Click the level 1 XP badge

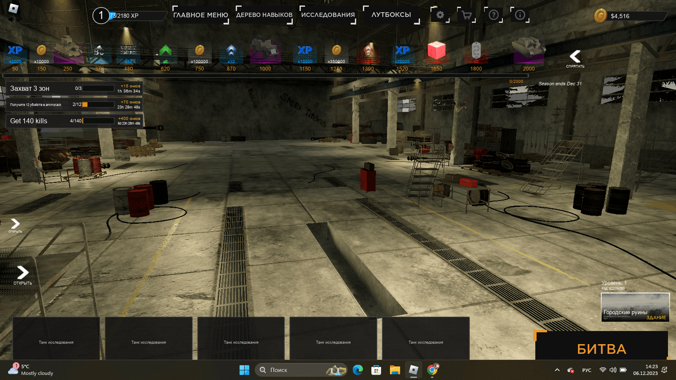point(101,16)
